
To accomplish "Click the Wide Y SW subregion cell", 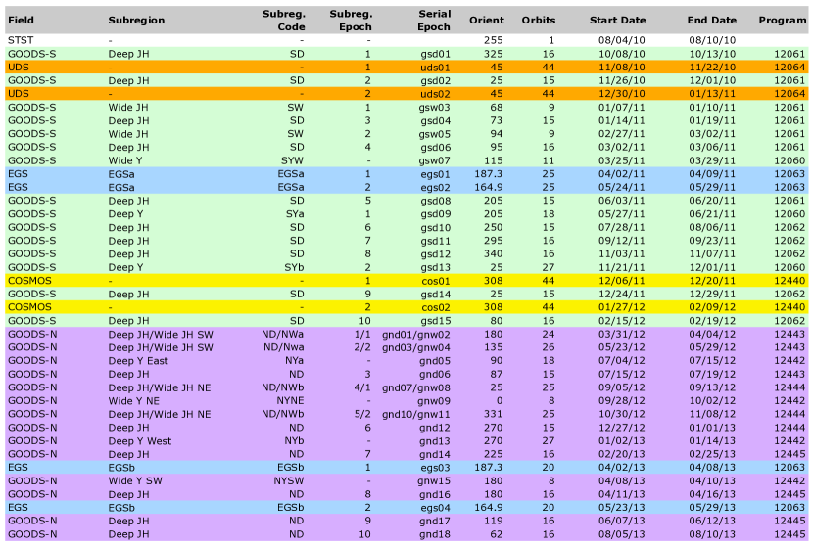I will coord(135,481).
